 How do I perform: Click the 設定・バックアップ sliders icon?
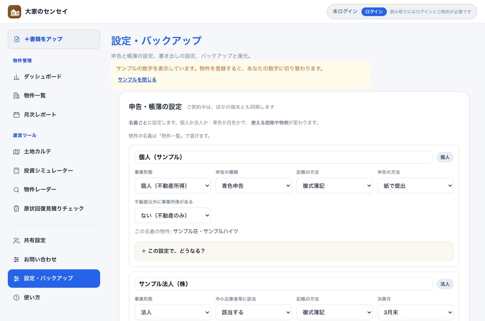(16, 278)
